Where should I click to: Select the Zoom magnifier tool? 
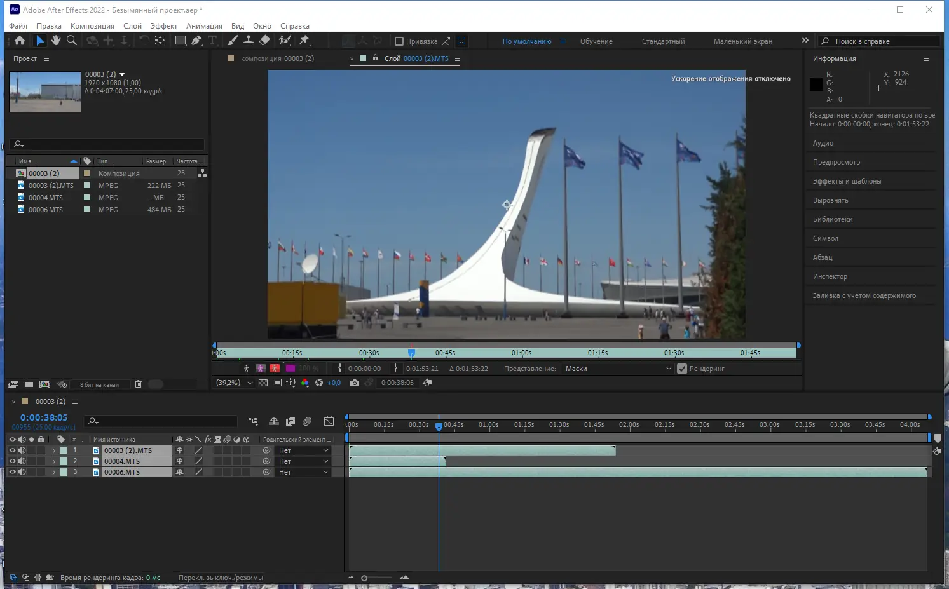[72, 41]
